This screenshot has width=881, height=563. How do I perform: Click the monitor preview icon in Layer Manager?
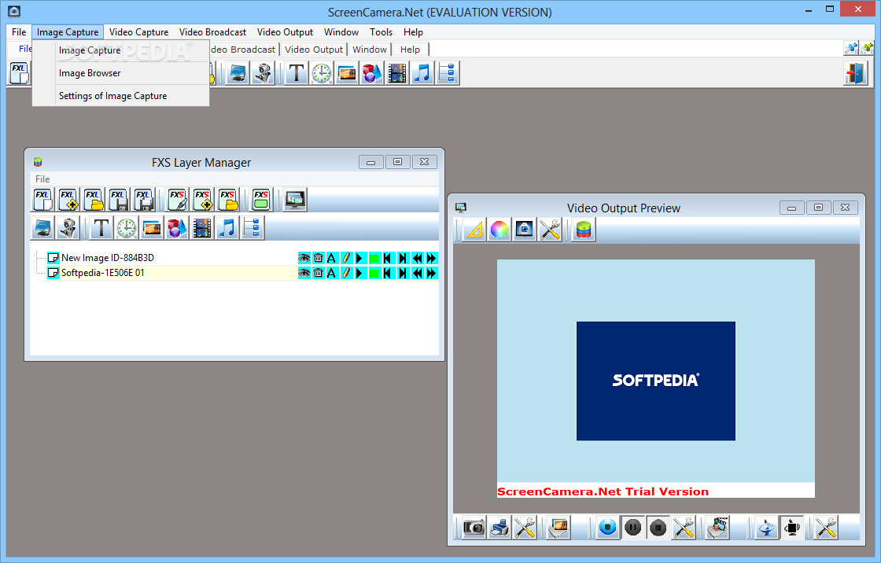(295, 200)
